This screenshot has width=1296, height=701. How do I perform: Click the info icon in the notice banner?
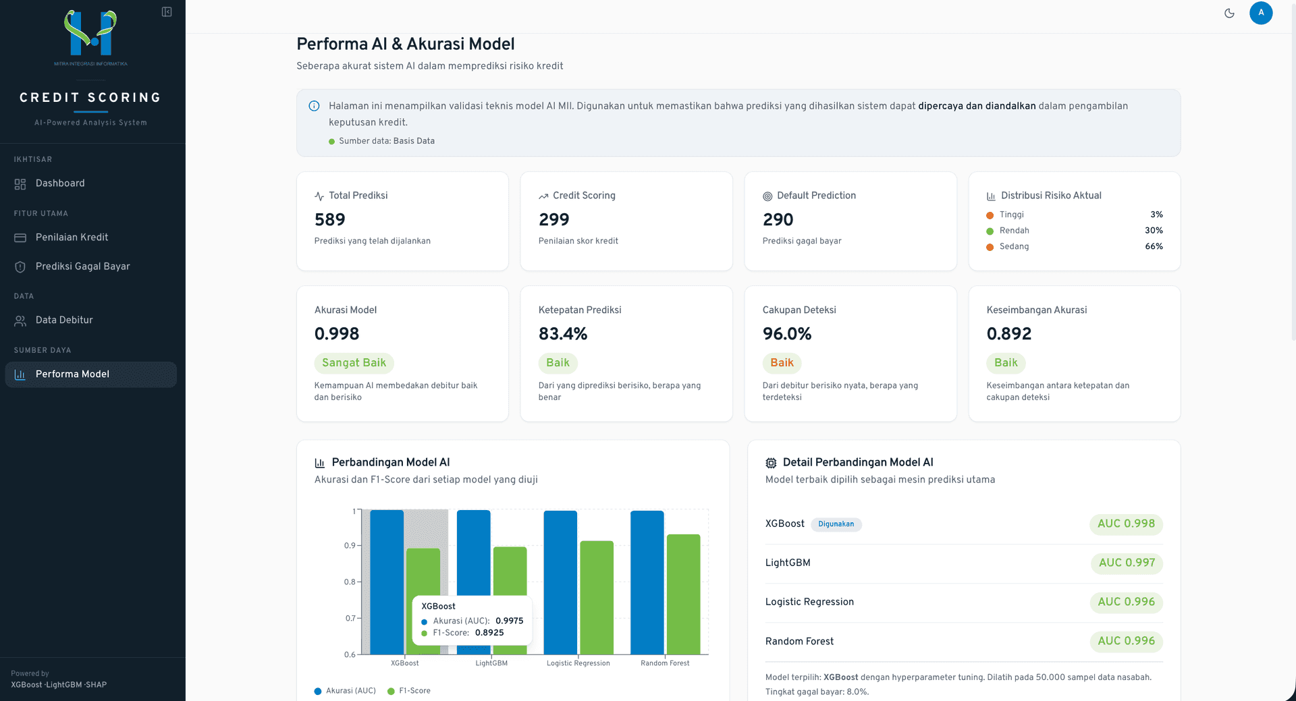point(314,106)
